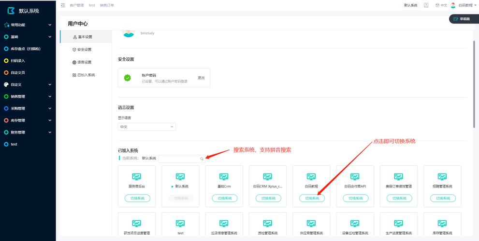479x241 pixels.
Task: Click the 库存管理系统 card monitor icon
Action: click(x=442, y=223)
